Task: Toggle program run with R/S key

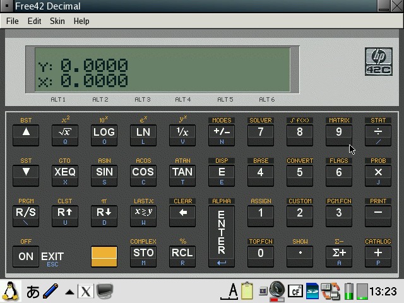Action: coord(26,213)
